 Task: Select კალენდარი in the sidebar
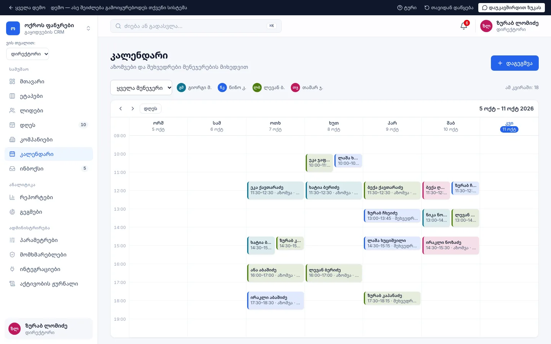point(49,154)
